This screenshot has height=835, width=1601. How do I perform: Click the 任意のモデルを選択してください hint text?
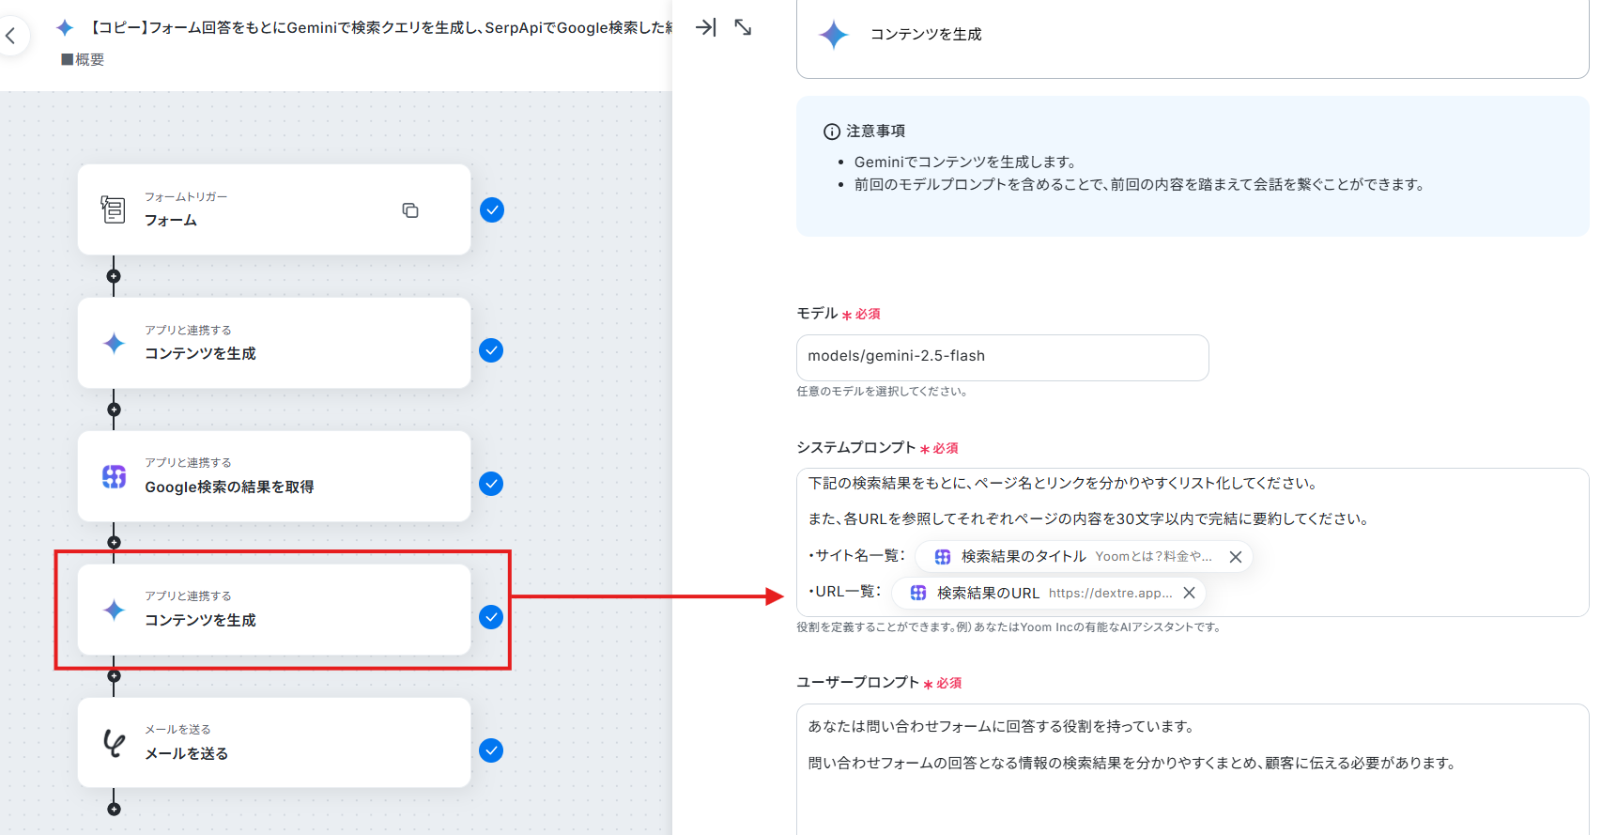pyautogui.click(x=882, y=392)
